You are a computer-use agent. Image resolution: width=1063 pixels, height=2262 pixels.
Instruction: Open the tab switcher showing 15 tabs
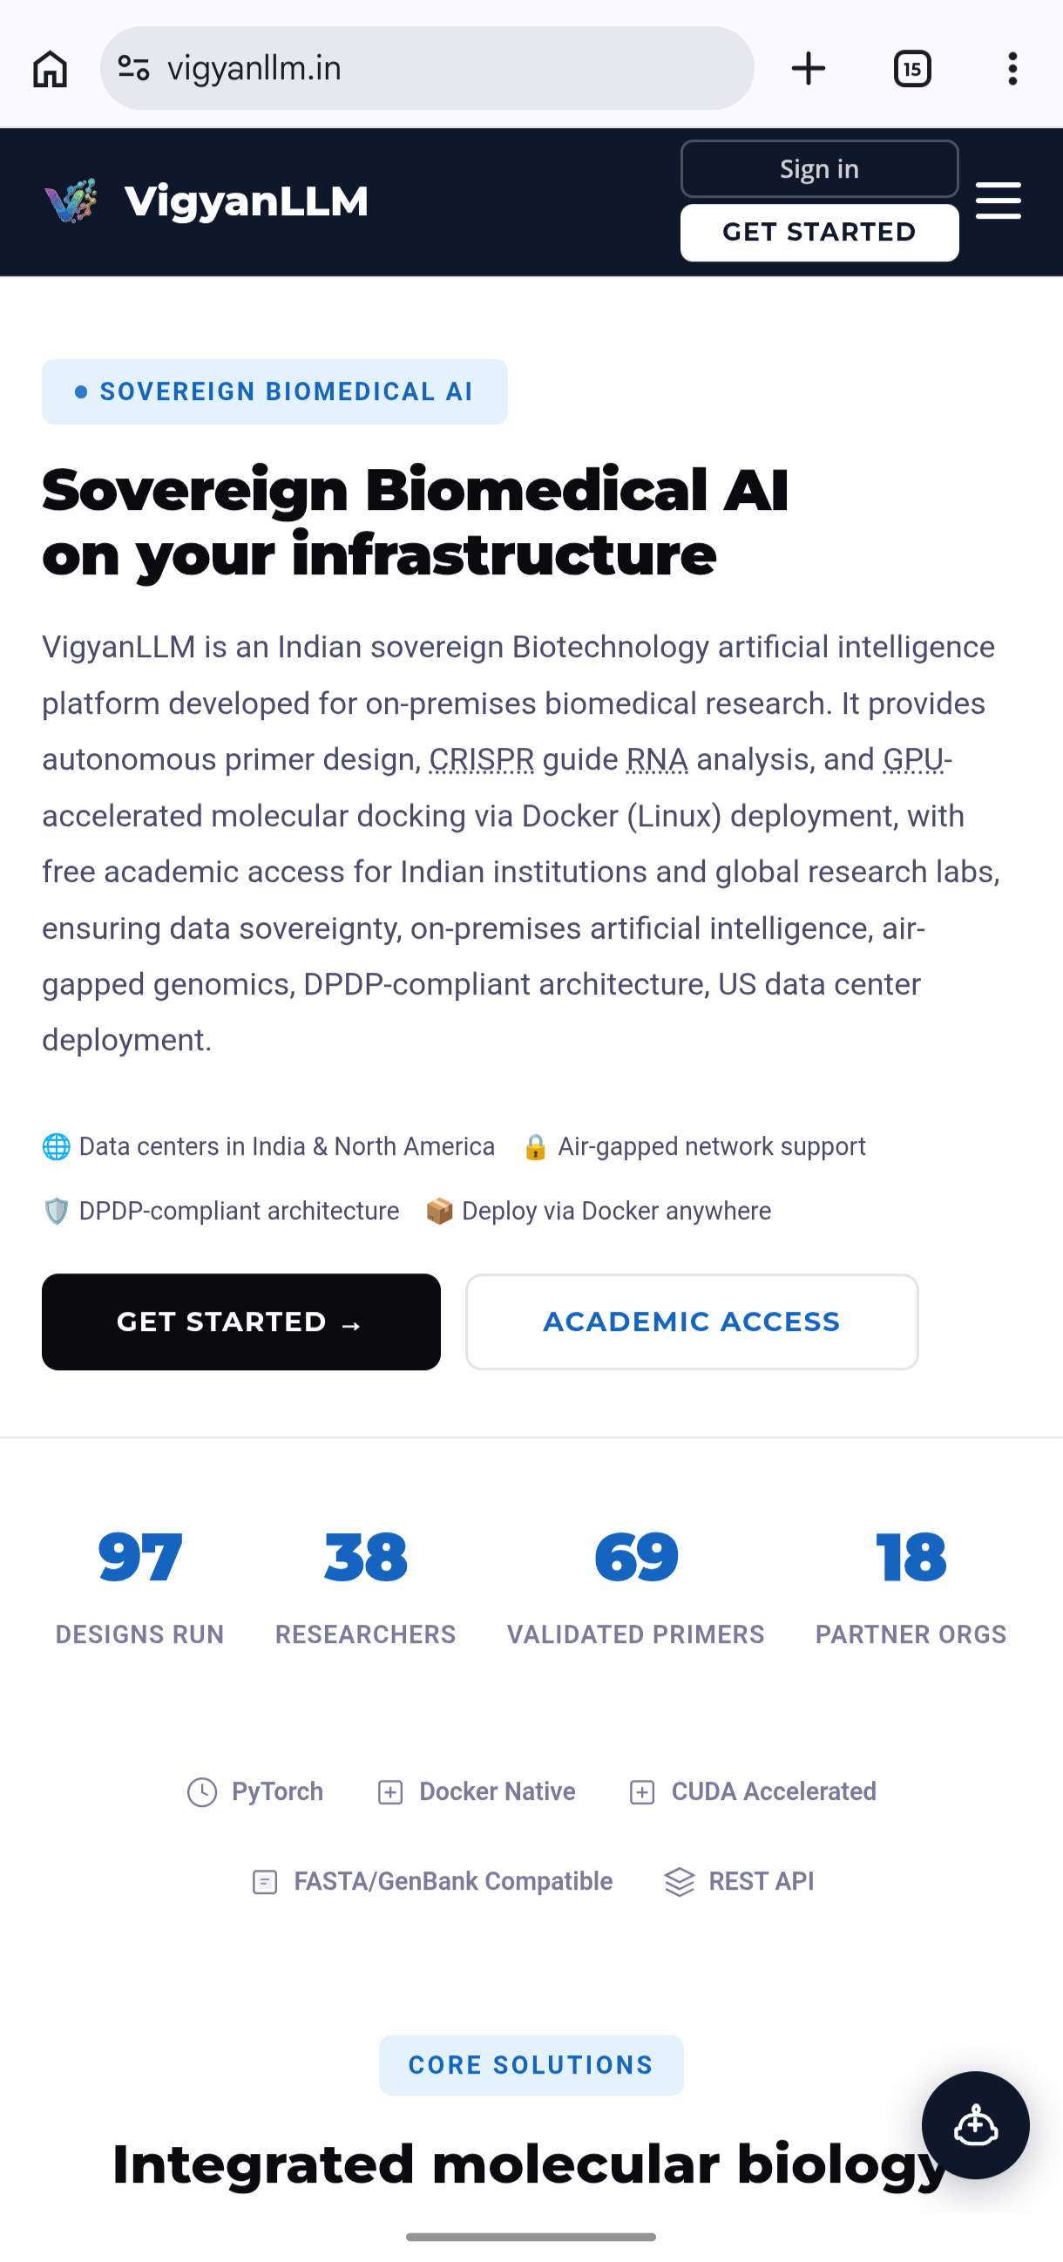coord(912,69)
